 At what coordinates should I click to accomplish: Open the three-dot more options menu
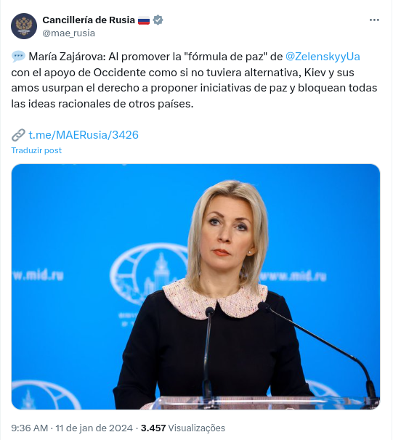tap(374, 20)
